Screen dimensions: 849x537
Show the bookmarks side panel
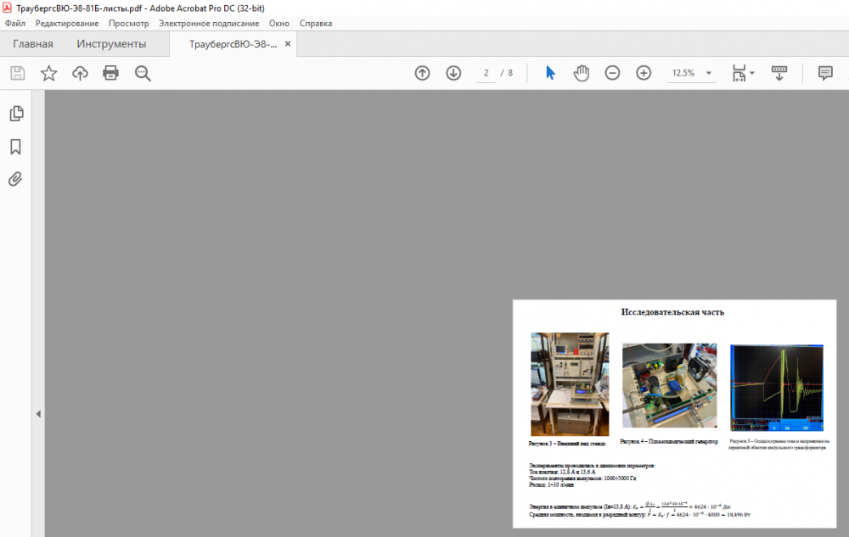point(15,147)
